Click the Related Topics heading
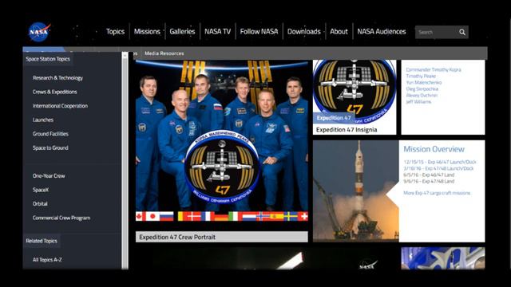The image size is (511, 287). (x=42, y=241)
